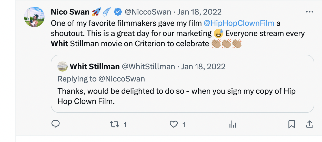The image size is (322, 142).
Task: Click the reply speech bubble icon
Action: click(x=56, y=124)
